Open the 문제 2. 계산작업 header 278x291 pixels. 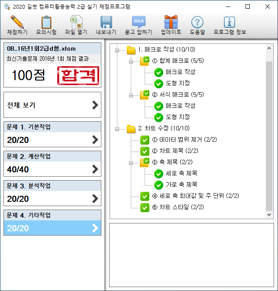pos(52,156)
